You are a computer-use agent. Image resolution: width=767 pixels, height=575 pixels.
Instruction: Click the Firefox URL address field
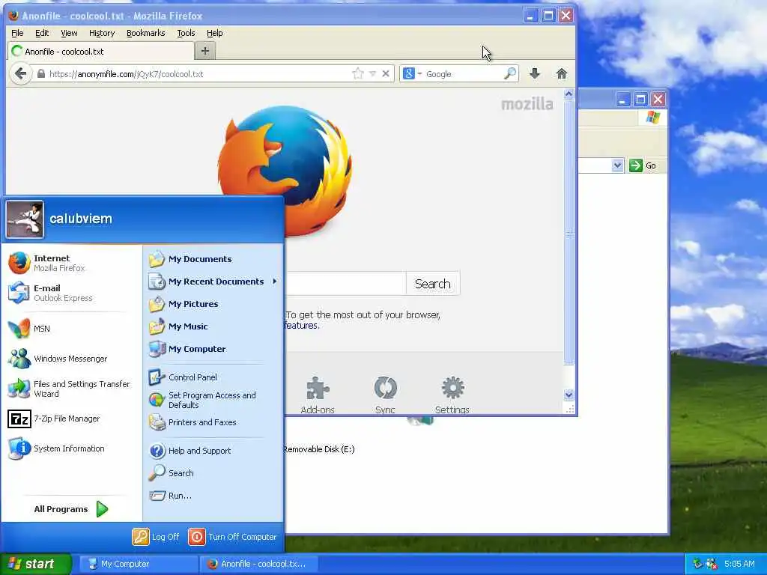click(198, 74)
